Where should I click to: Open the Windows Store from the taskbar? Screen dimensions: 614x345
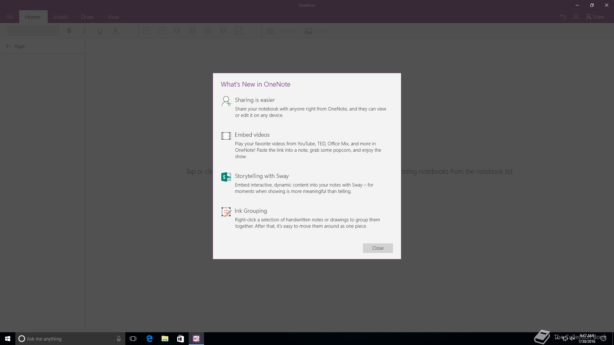pos(181,339)
